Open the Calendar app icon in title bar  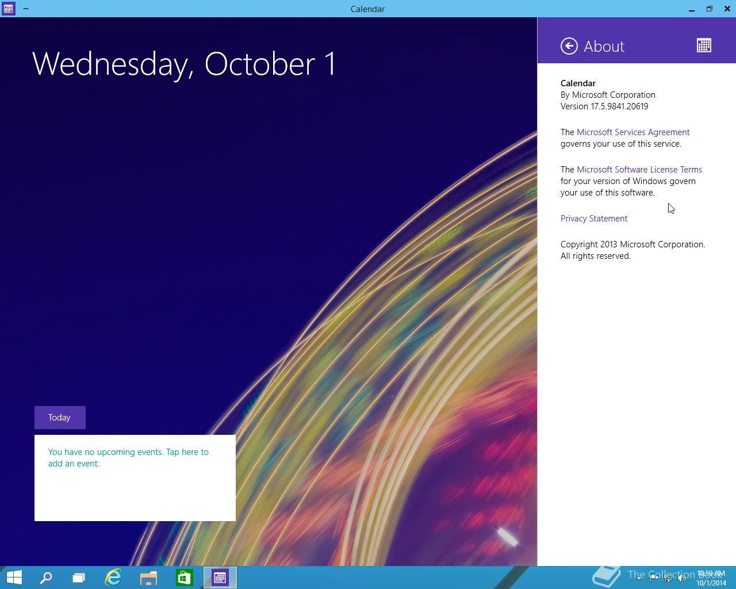pos(8,9)
